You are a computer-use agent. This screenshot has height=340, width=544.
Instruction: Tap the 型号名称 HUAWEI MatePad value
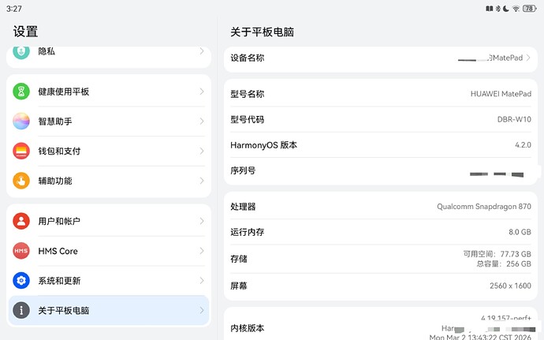pyautogui.click(x=501, y=94)
